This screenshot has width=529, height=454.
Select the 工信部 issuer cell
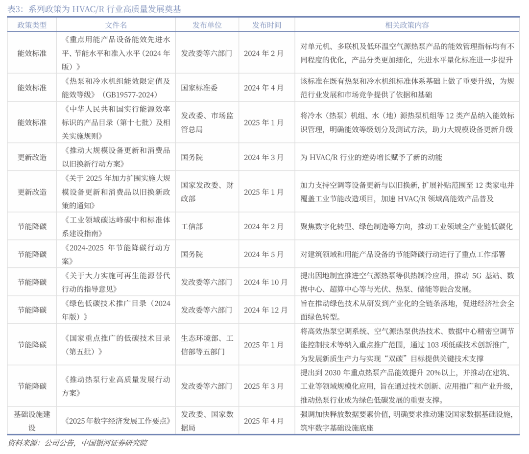[192, 226]
